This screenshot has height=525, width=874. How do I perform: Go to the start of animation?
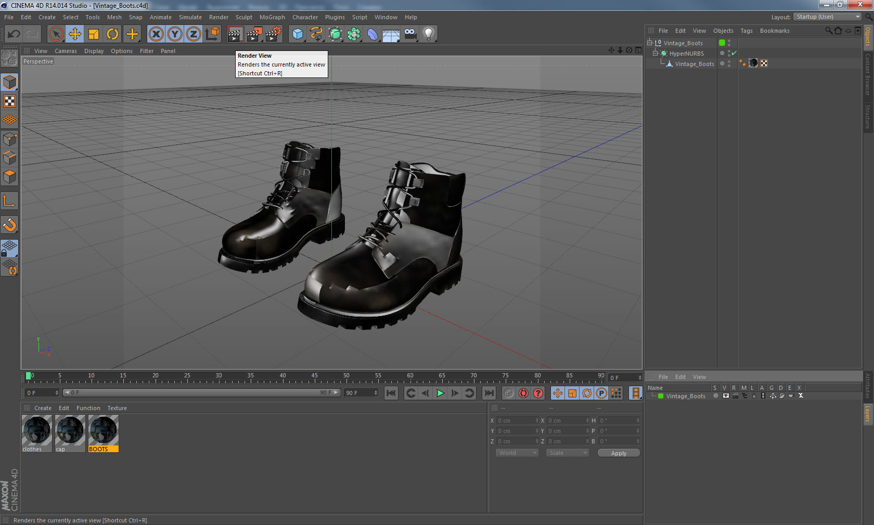click(x=391, y=393)
